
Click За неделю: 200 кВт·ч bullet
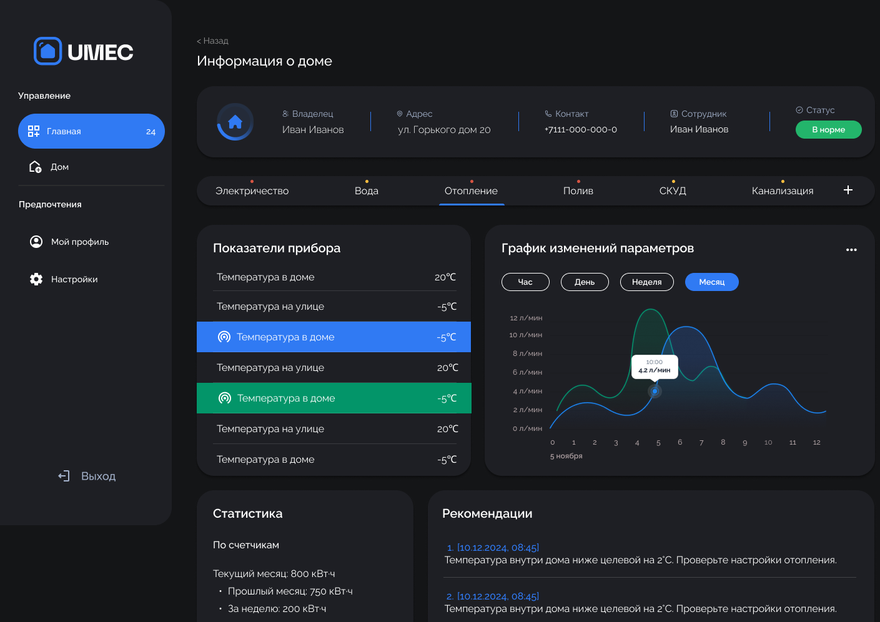pos(277,608)
